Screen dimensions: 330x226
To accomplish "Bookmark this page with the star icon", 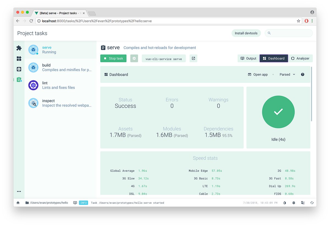I will click(298, 21).
